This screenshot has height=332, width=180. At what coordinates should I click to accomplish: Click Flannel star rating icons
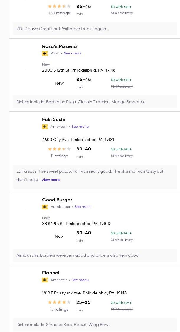pos(59,302)
